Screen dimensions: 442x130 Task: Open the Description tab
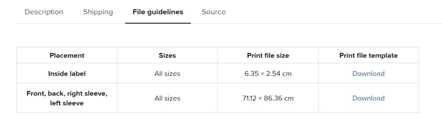point(44,12)
